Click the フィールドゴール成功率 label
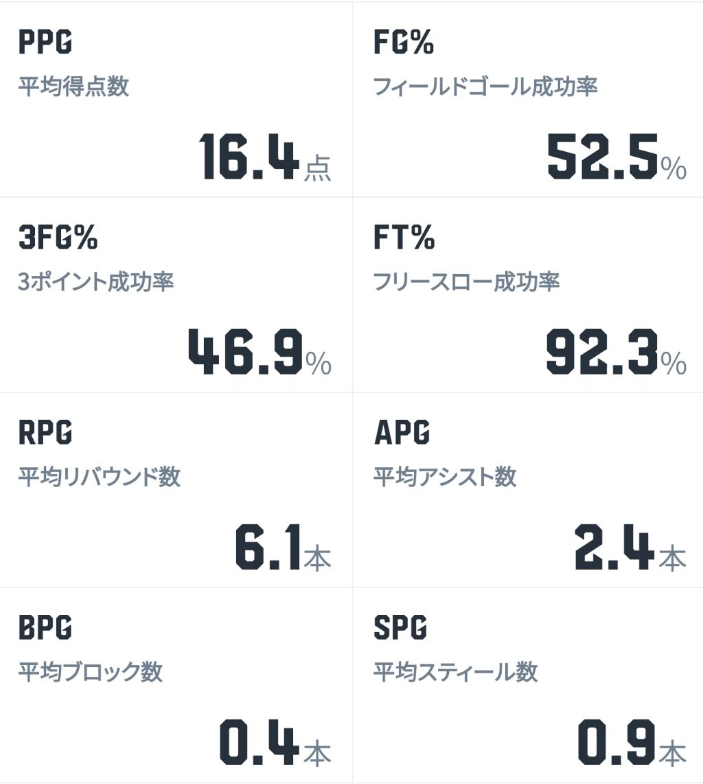 click(x=485, y=87)
